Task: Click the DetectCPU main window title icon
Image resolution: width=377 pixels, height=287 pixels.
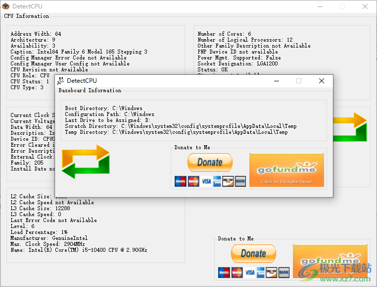Action: click(6, 6)
